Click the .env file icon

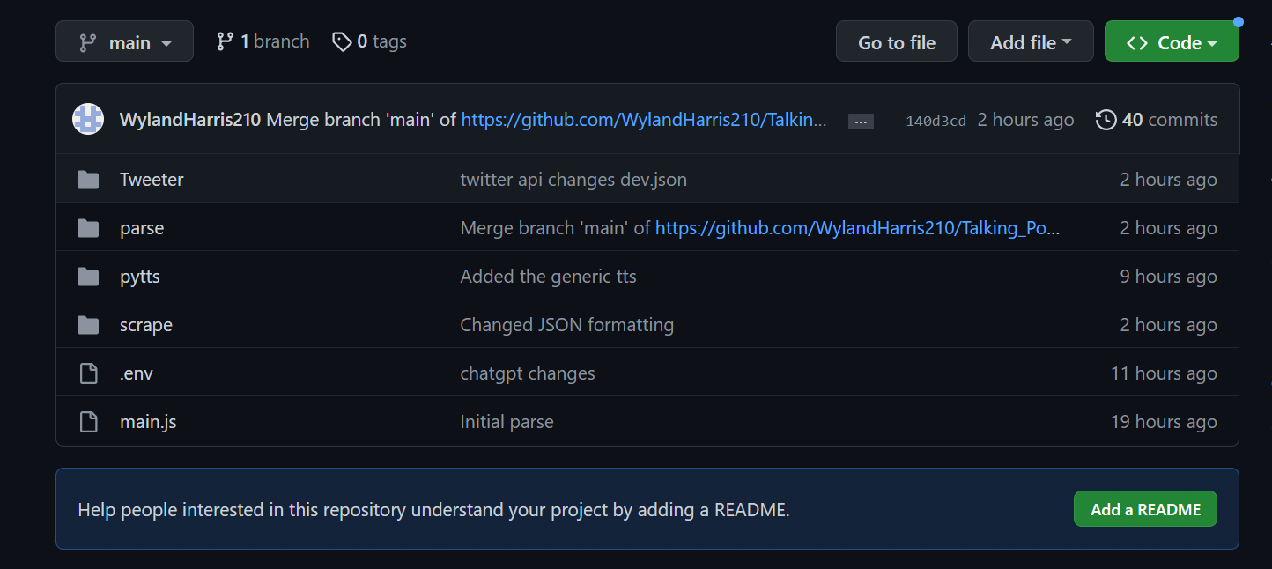tap(88, 373)
